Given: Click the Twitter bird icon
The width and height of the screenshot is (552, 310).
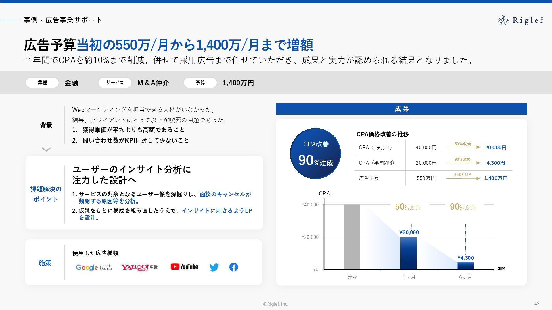Looking at the screenshot, I should tap(214, 267).
